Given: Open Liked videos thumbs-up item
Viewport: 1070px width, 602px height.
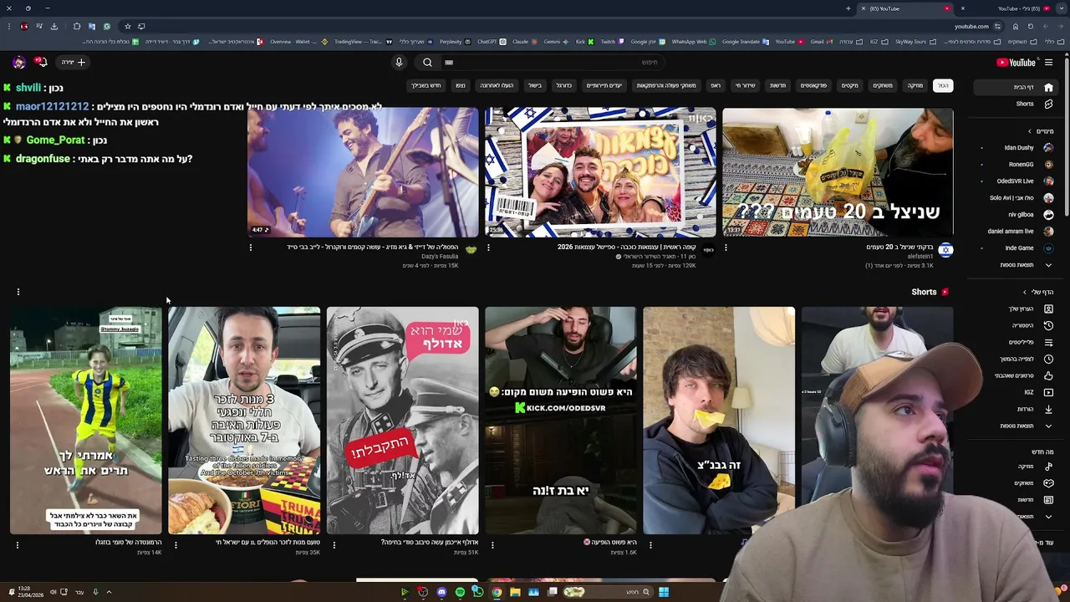Looking at the screenshot, I should coord(1048,375).
